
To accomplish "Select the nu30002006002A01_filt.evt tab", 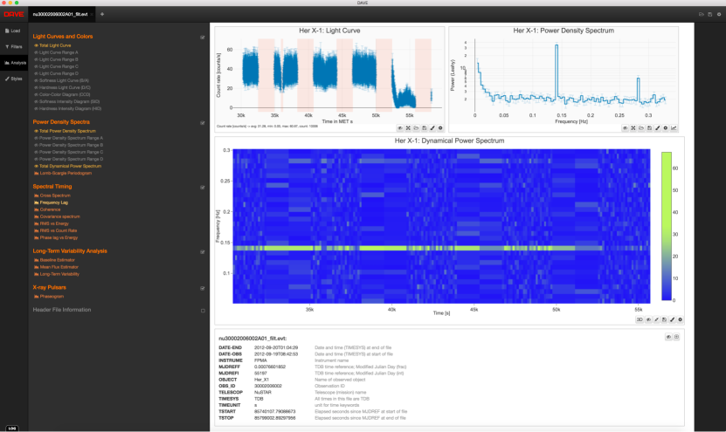I will 59,14.
